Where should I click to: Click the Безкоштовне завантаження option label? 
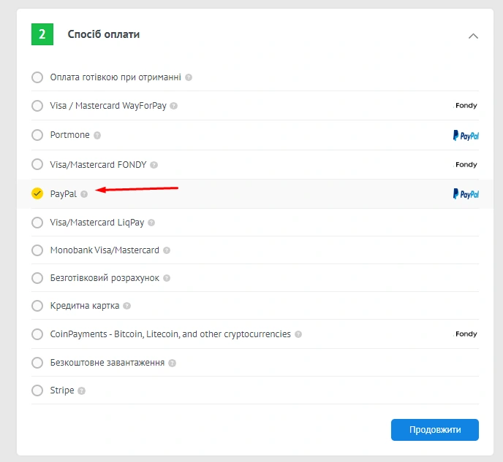point(107,363)
